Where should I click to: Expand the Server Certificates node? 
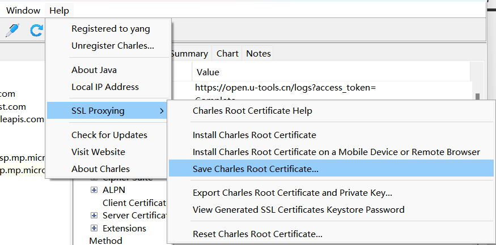94,216
